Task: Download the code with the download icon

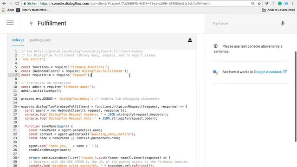Action: coord(190,40)
